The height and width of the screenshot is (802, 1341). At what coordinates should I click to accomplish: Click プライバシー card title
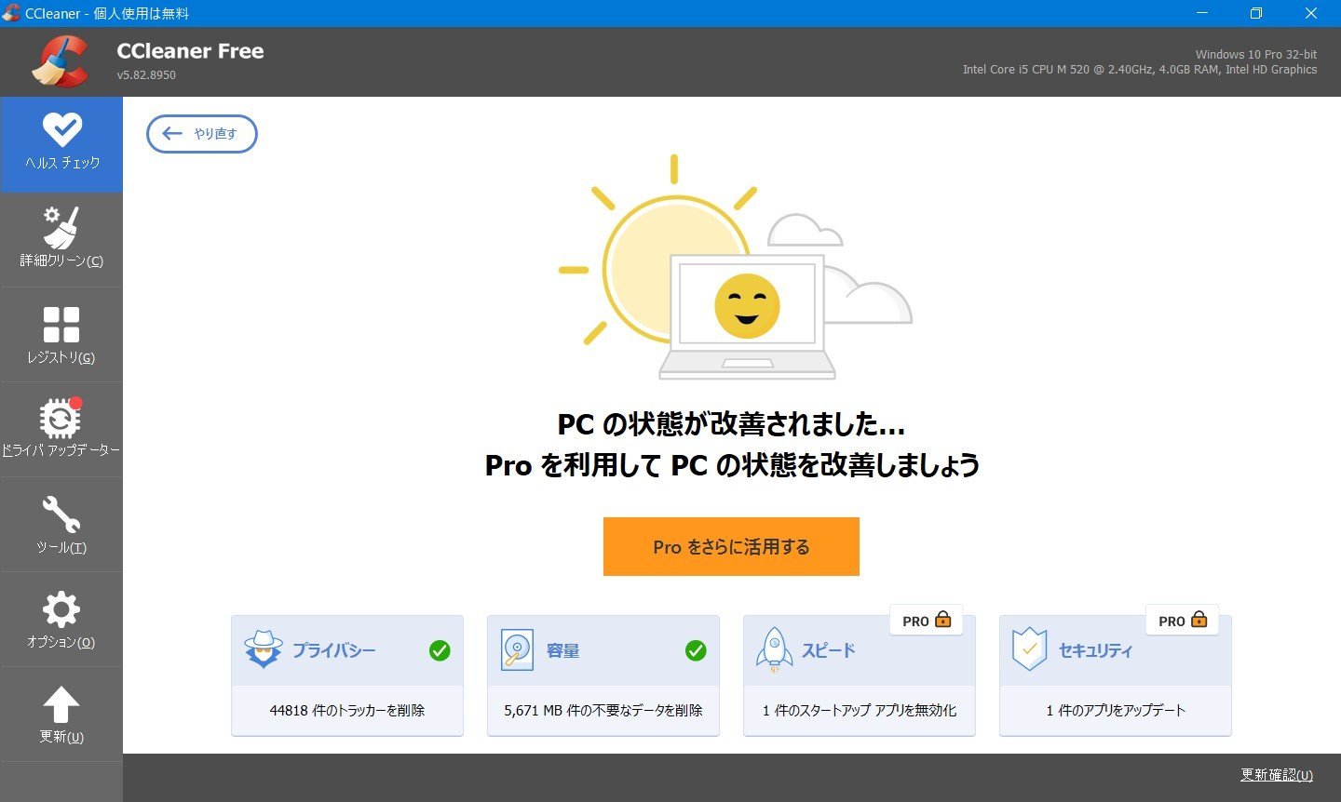334,650
